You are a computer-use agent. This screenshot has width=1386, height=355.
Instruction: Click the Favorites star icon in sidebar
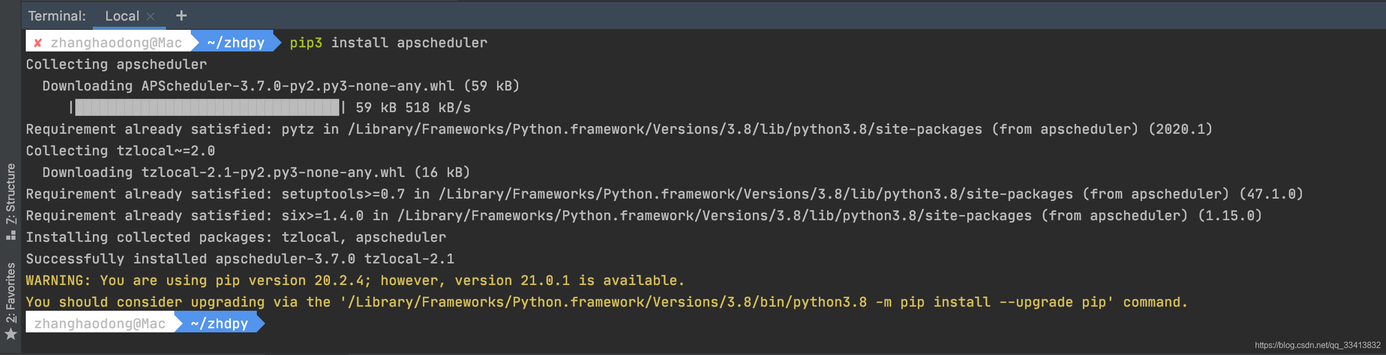coord(10,334)
